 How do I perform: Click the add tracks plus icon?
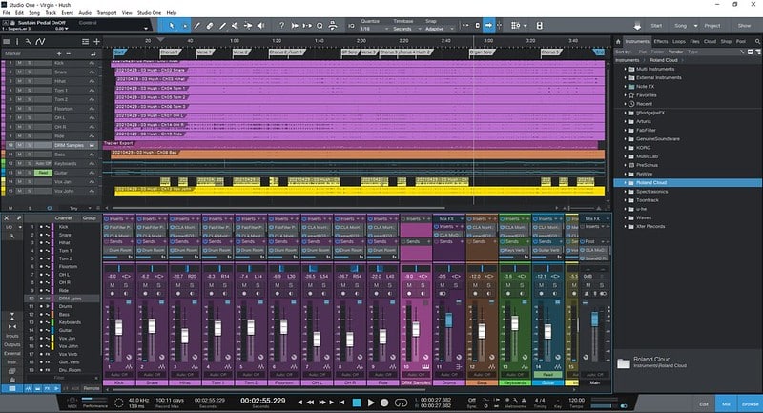(x=96, y=42)
